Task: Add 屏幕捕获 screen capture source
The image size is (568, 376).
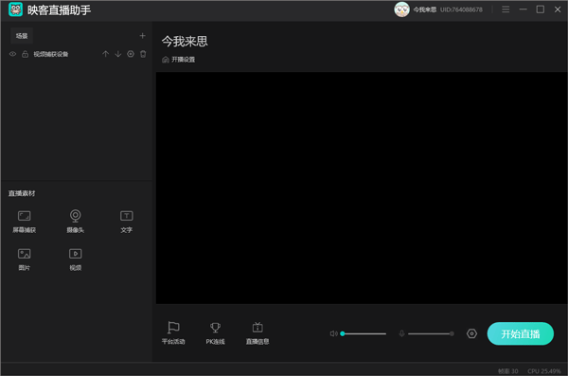Action: [x=25, y=222]
